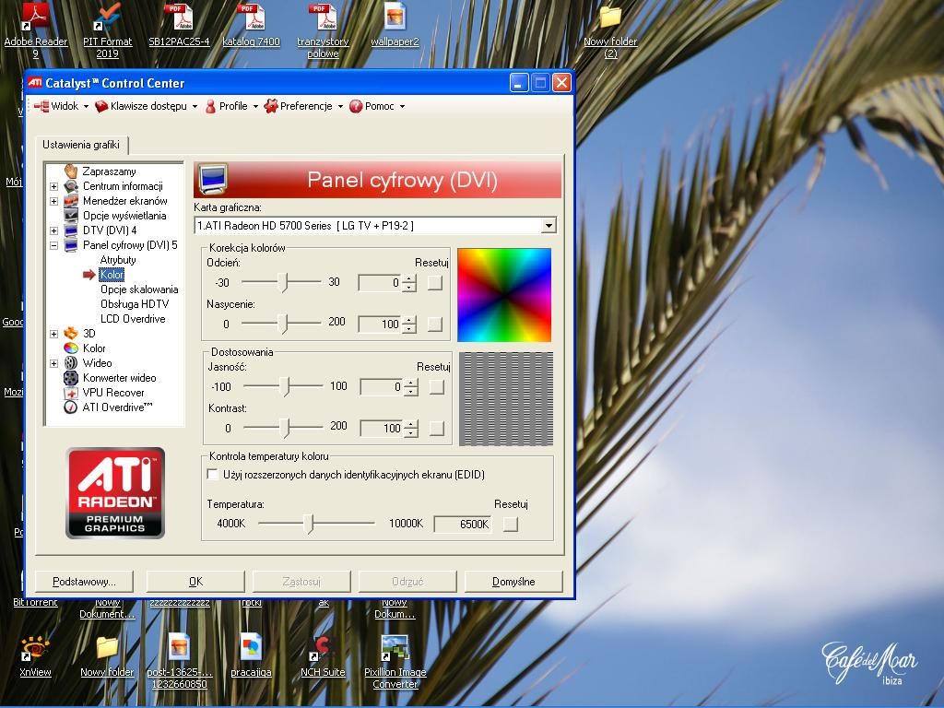Open the Karta graficzna dropdown

[x=549, y=226]
